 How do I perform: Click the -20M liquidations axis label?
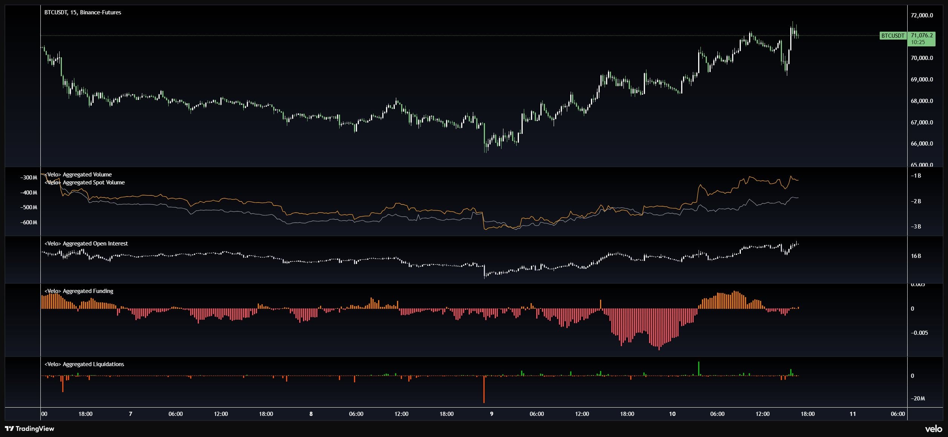click(917, 399)
